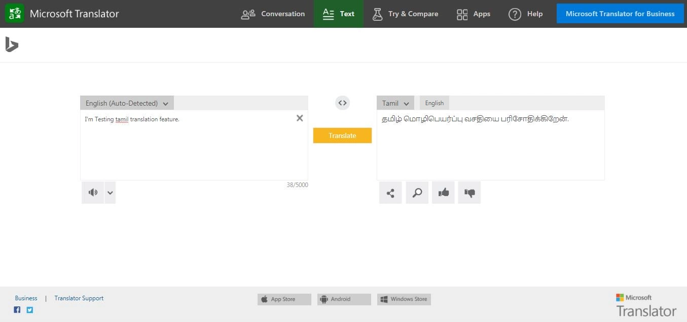The image size is (687, 322).
Task: Open Facebook from the footer
Action: (x=17, y=309)
